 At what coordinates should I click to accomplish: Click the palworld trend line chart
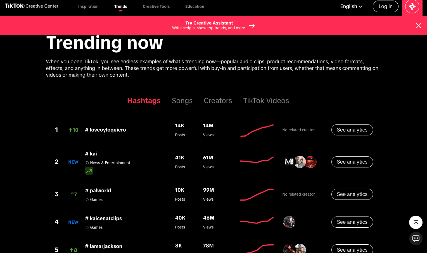(257, 194)
